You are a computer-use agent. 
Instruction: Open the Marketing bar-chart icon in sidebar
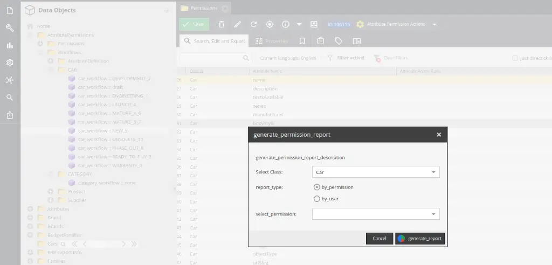click(10, 45)
